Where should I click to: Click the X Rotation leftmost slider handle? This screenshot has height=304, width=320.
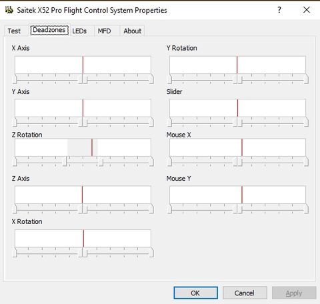click(x=15, y=253)
